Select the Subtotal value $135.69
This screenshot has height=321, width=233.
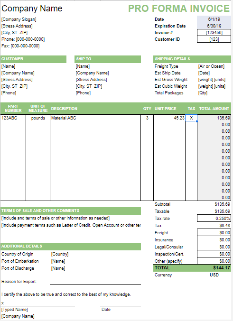coord(222,204)
